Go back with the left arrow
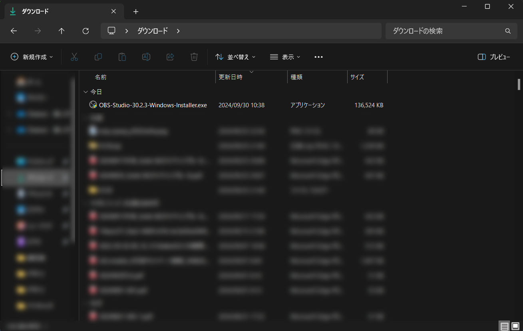Viewport: 523px width, 331px height. click(x=14, y=31)
